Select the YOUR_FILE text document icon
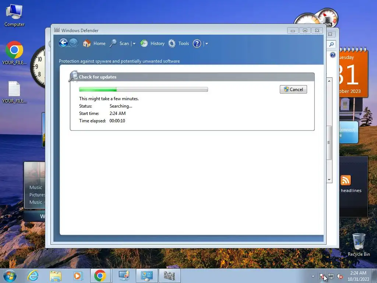377x283 pixels. [x=14, y=92]
